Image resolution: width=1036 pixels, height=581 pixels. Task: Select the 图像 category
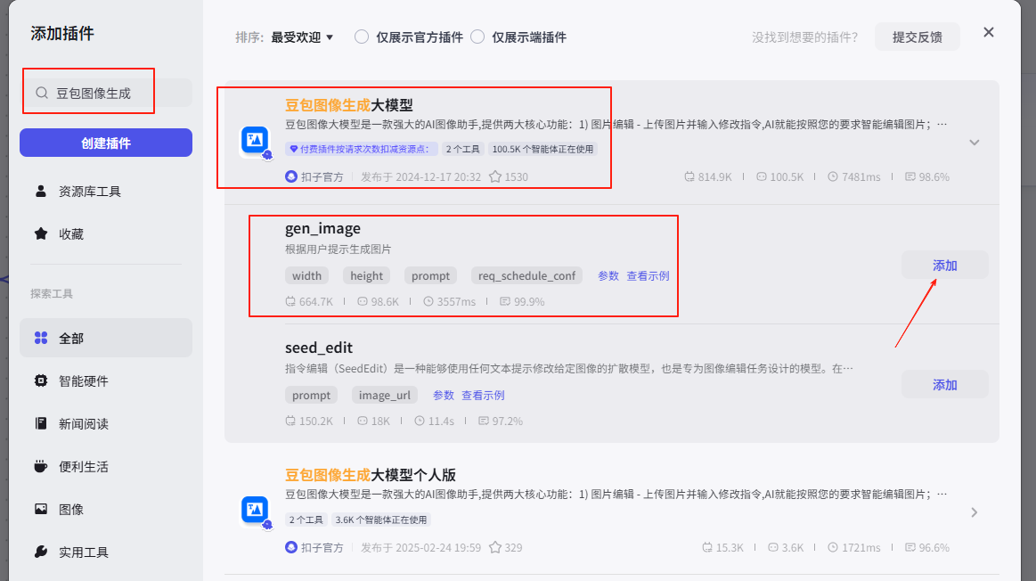106,509
